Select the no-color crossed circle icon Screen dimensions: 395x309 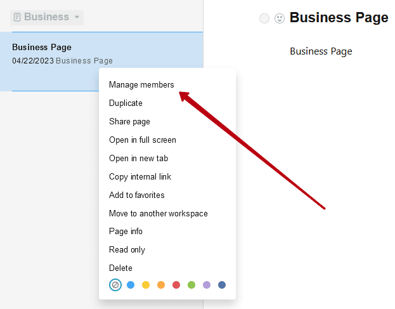click(x=115, y=285)
